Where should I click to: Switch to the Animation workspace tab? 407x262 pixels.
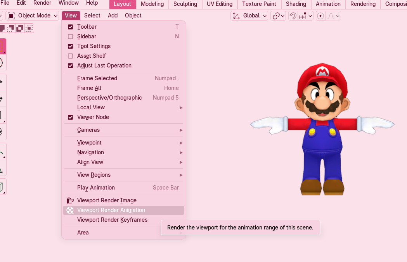[x=328, y=4]
